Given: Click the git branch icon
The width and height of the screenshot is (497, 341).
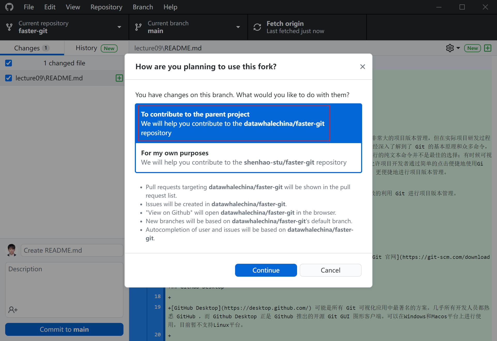Looking at the screenshot, I should click(138, 27).
